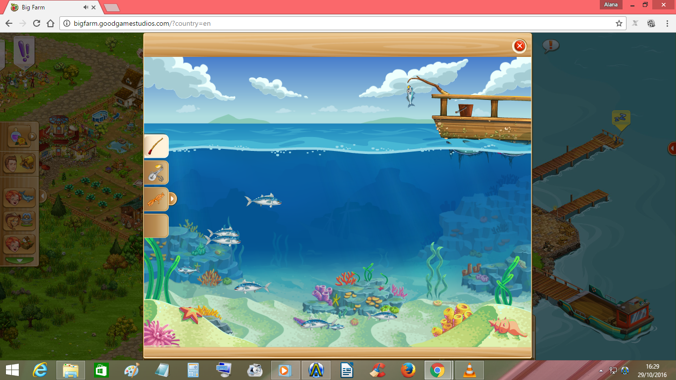
Task: Click the lone tuna swimming mid-water
Action: (x=263, y=200)
